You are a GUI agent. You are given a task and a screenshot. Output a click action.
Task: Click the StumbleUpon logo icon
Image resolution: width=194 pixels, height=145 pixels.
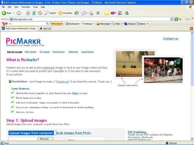point(10,82)
